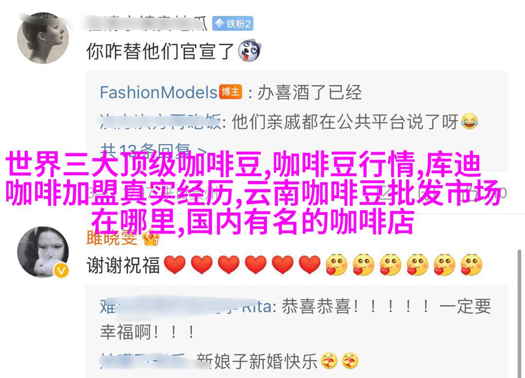Tap the orange 博主 badge
Viewport: 525px width, 378px height.
click(230, 92)
